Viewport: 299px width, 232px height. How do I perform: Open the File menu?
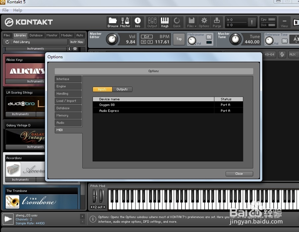pos(5,10)
